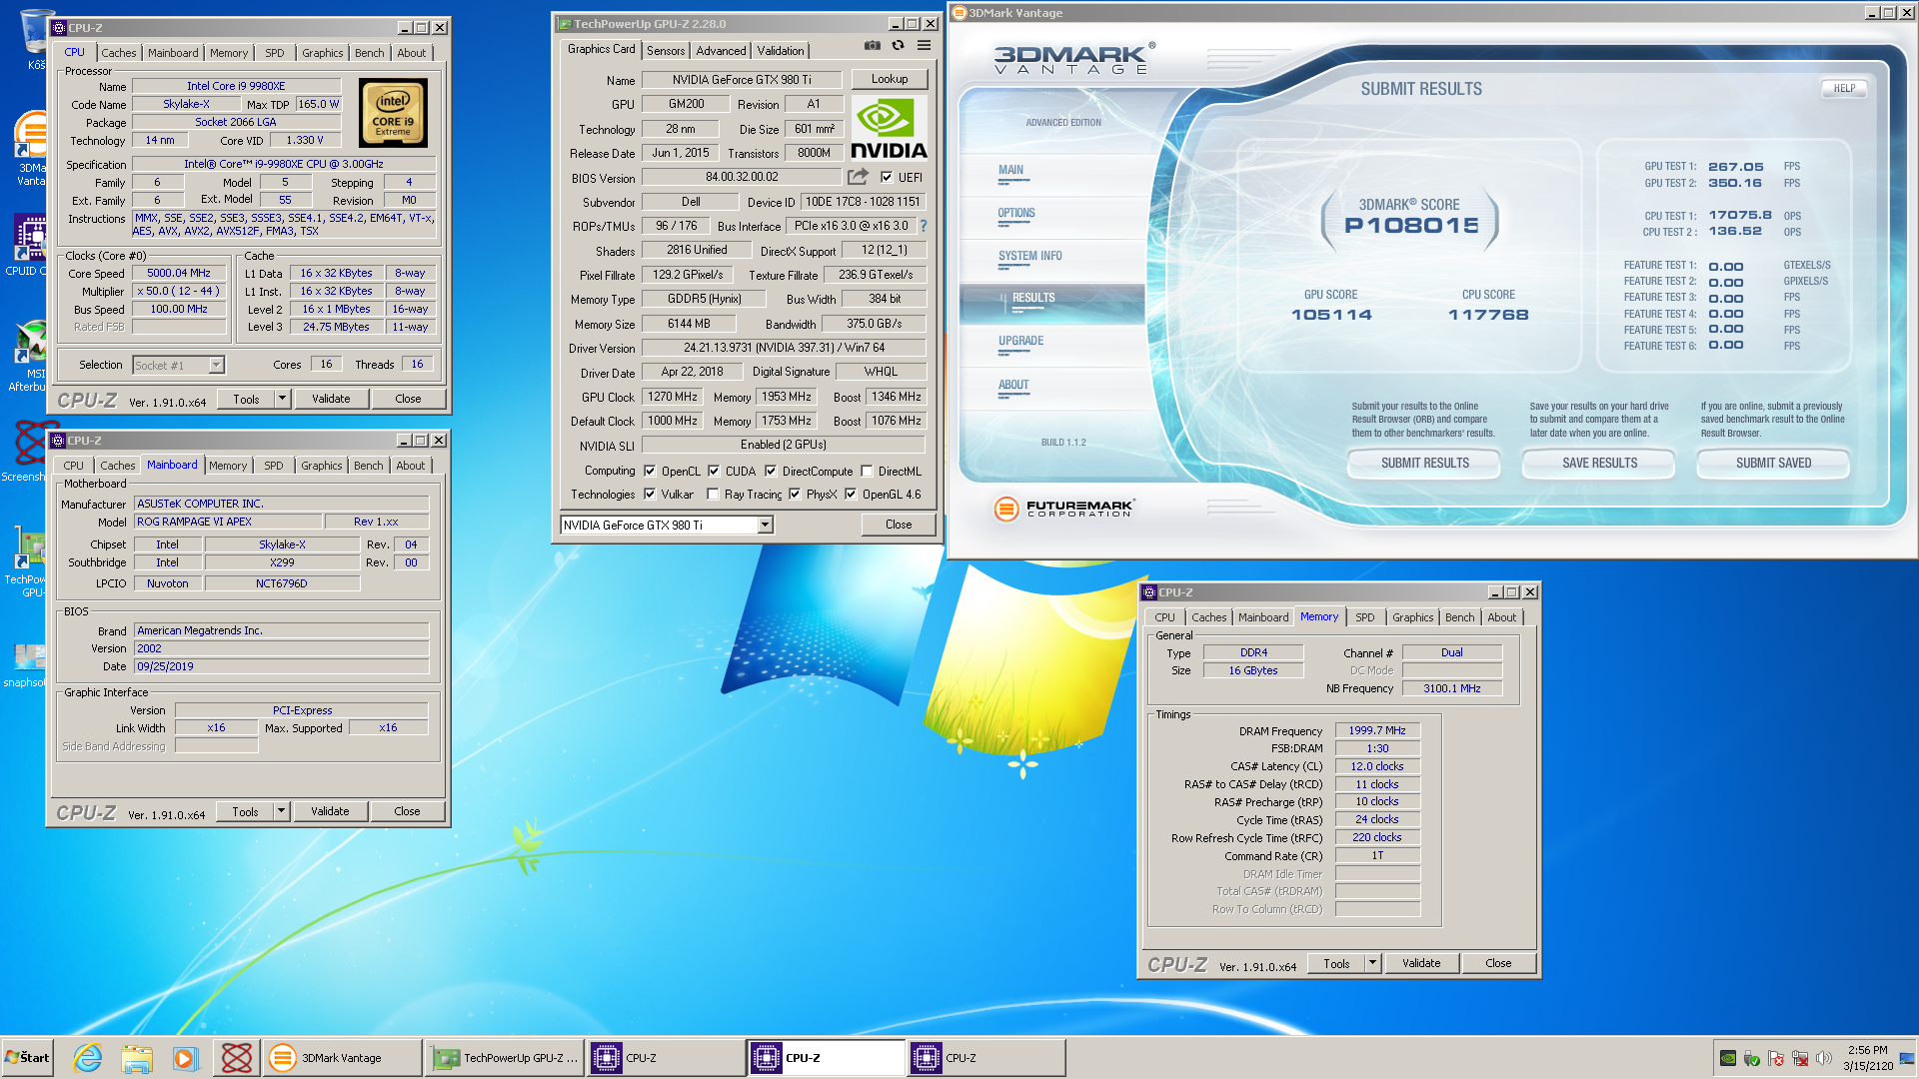Open Windows Explorer folder icon in taskbar
The height and width of the screenshot is (1079, 1919).
tap(137, 1058)
